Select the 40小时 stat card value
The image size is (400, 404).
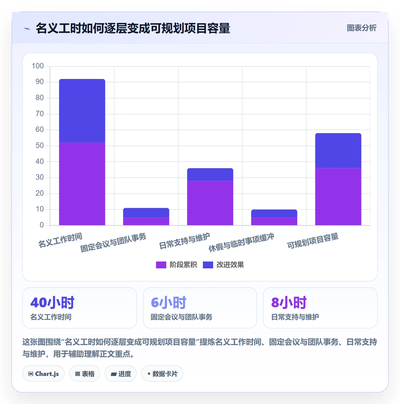(x=52, y=303)
